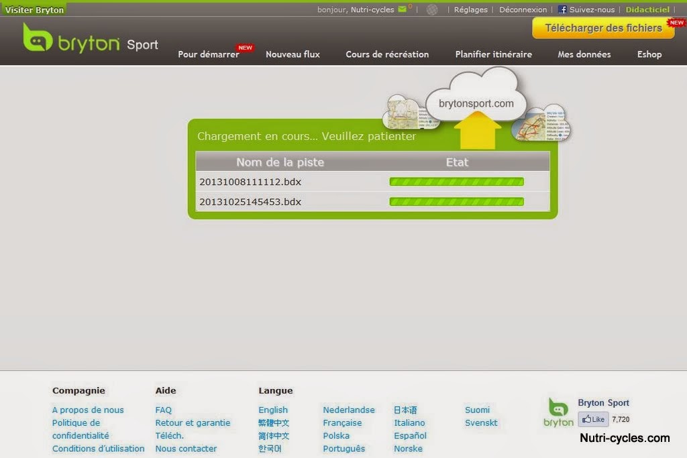Switch language to Française
Image resolution: width=687 pixels, height=458 pixels.
point(342,422)
